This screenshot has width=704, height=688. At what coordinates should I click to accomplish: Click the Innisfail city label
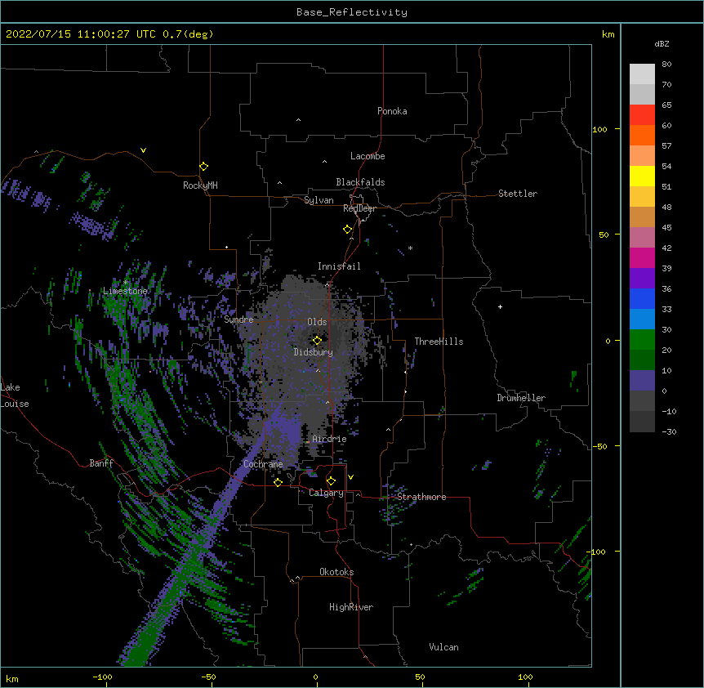click(x=339, y=266)
